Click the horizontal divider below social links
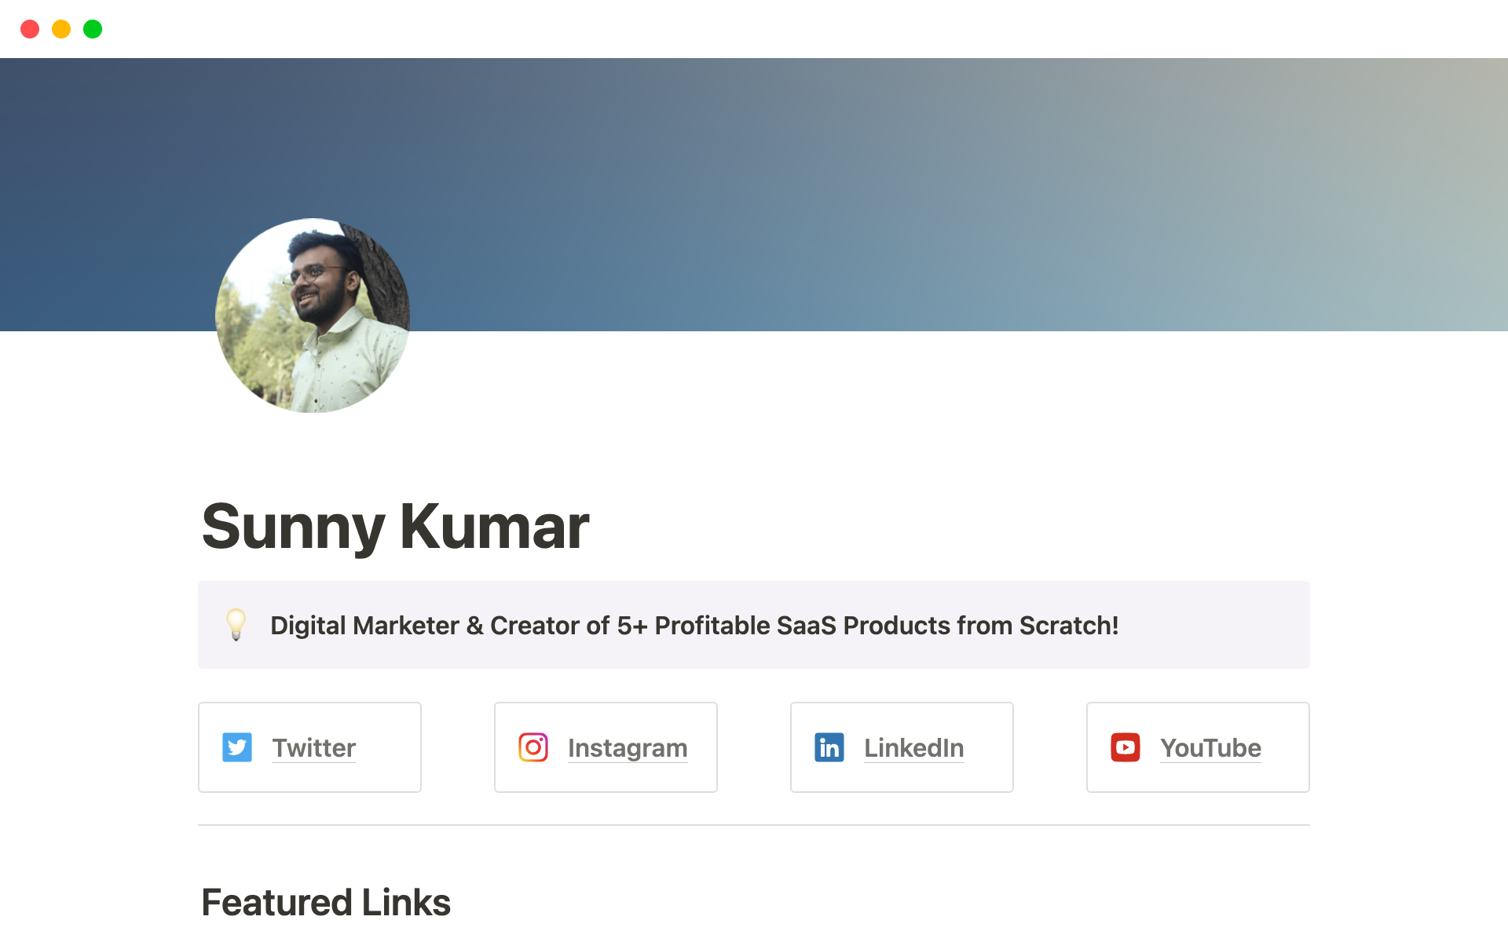This screenshot has width=1508, height=942. (x=753, y=825)
